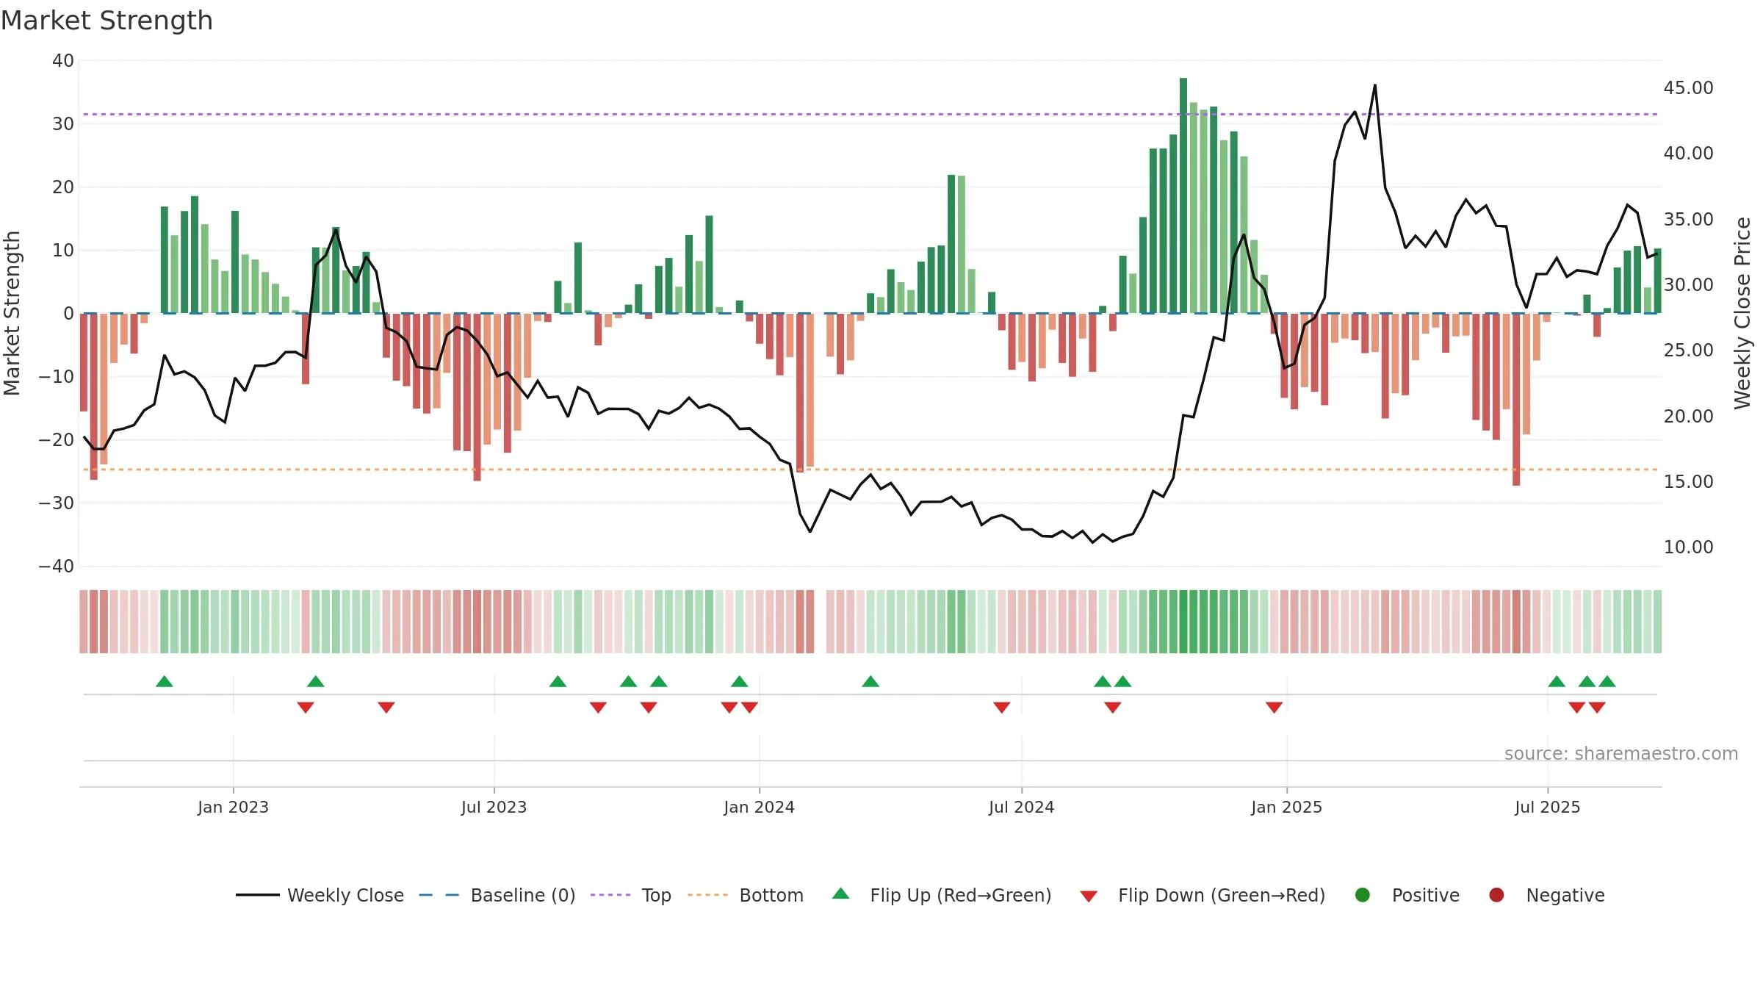
Task: Click the dark red Negative circle icon
Action: coord(1496,895)
